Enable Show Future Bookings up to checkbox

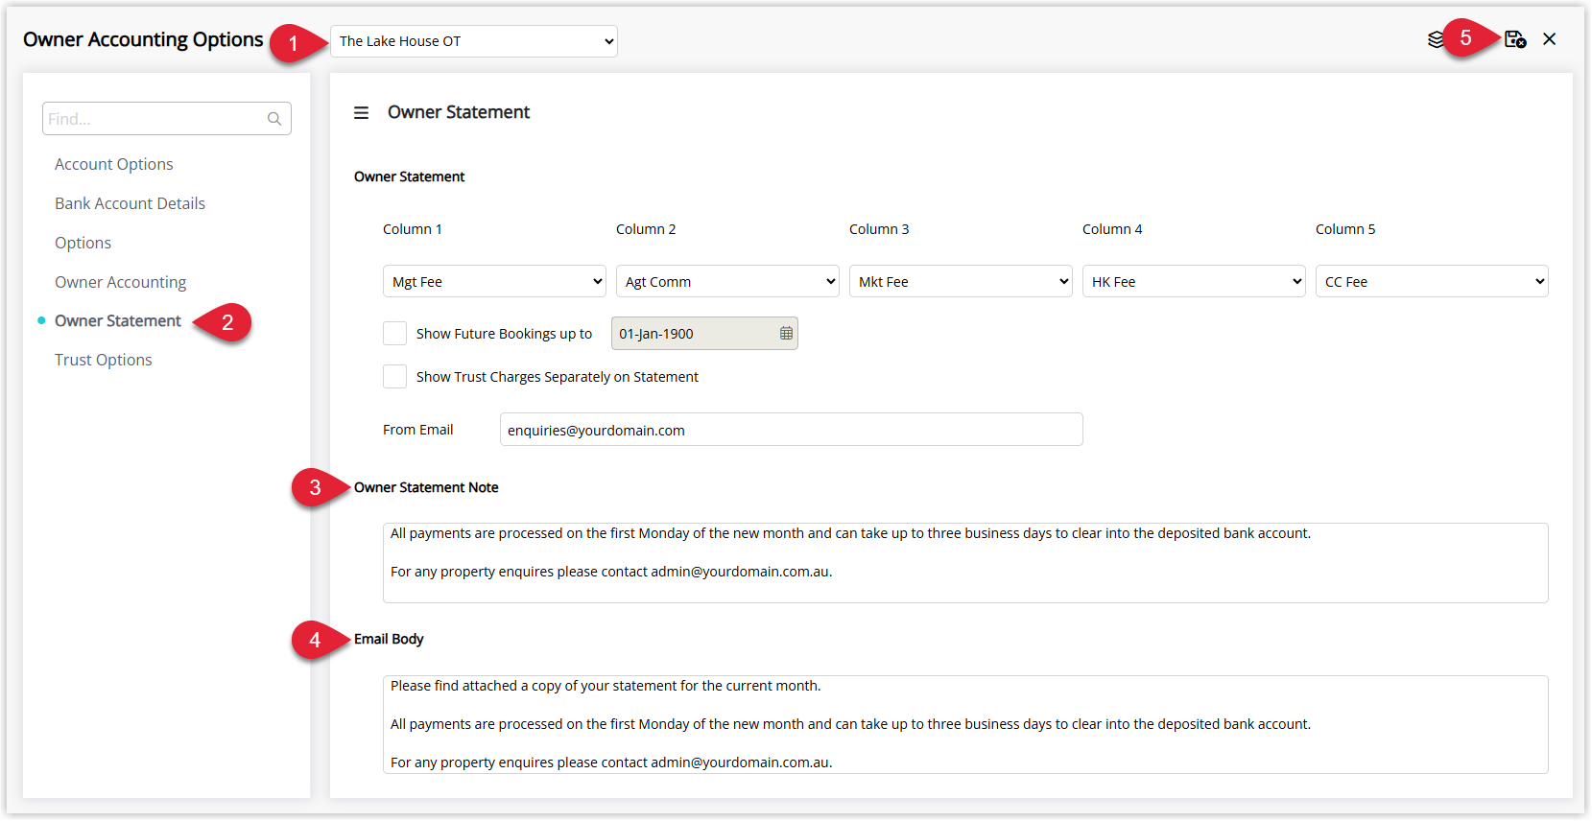[394, 334]
